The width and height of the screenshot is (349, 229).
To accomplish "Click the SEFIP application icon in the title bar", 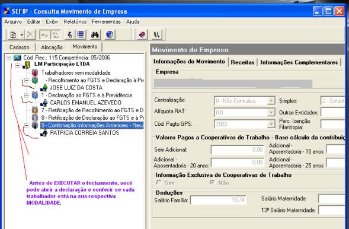I will tap(7, 11).
